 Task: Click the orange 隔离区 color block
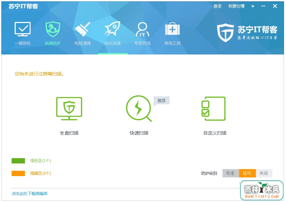point(18,173)
